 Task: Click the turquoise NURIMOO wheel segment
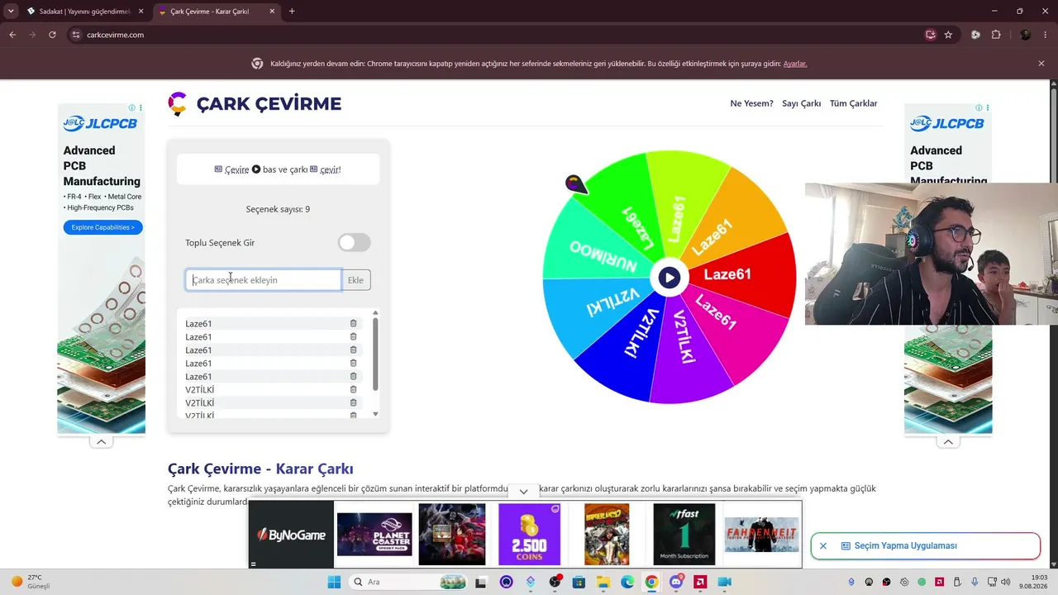pyautogui.click(x=599, y=255)
